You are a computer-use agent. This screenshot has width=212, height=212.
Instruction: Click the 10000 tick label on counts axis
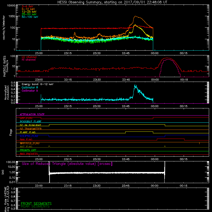[11, 6]
